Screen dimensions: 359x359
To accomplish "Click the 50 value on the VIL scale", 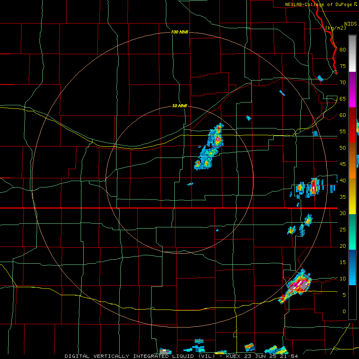I will (343, 148).
